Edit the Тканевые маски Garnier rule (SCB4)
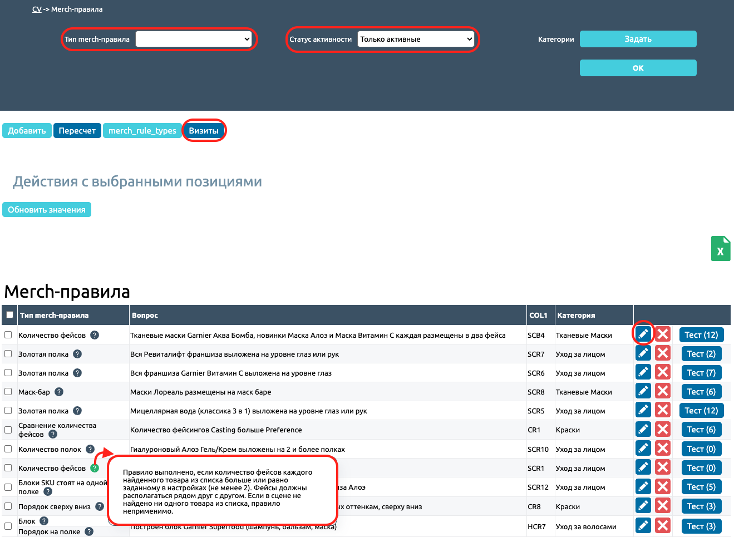734x537 pixels. coord(643,334)
